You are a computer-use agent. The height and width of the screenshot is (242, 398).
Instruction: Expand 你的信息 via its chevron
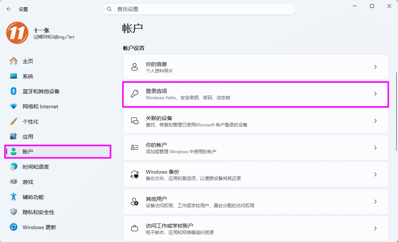375,67
